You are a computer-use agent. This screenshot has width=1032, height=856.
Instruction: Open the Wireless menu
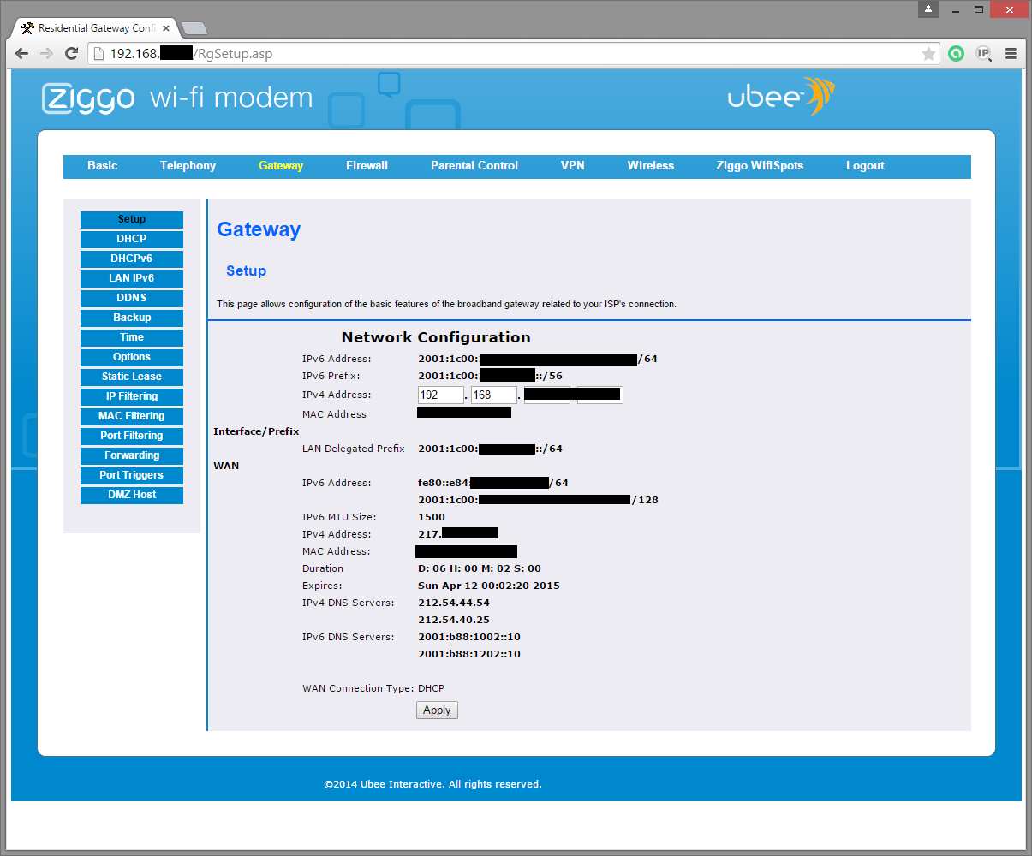tap(651, 166)
